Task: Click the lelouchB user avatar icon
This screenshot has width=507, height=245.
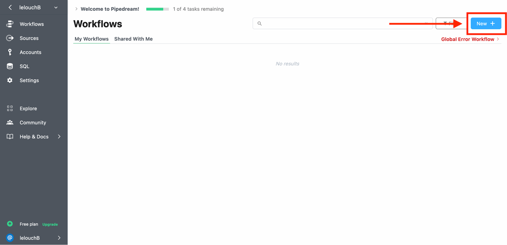Action: [x=10, y=238]
